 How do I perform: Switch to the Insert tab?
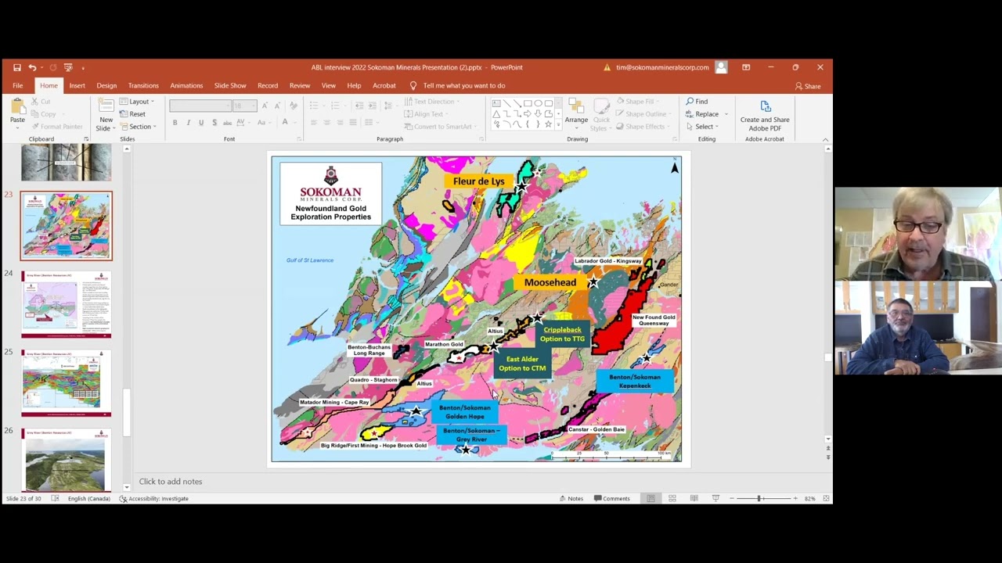(x=77, y=85)
